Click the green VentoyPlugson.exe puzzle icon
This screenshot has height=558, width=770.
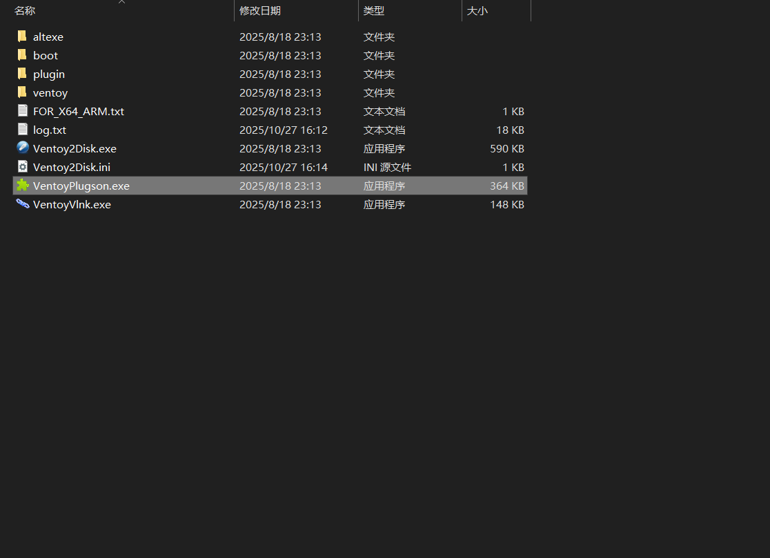tap(22, 186)
